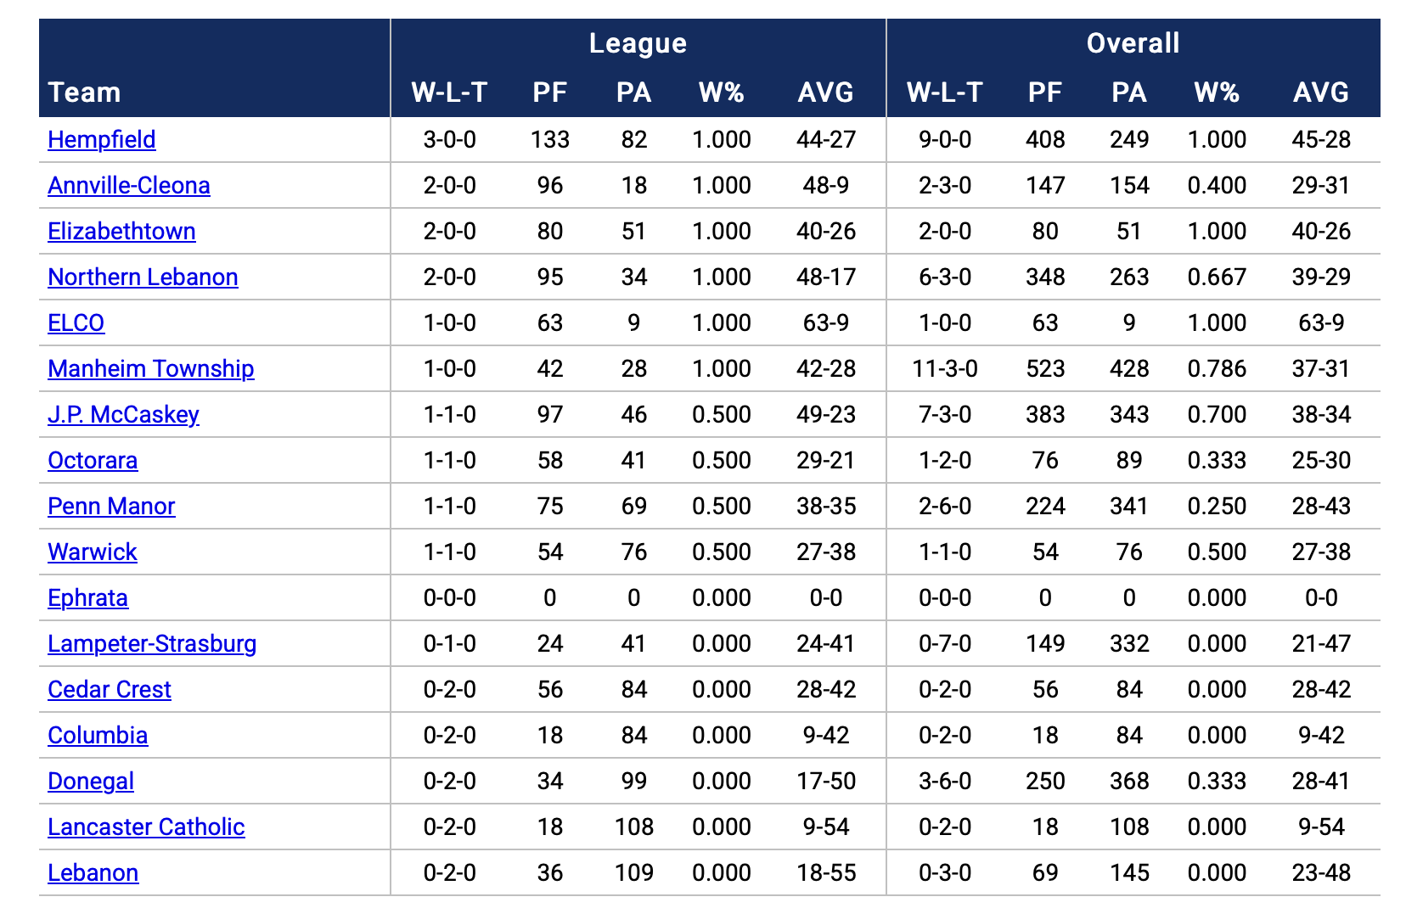The image size is (1406, 908).
Task: Open the Warwick team link
Action: 93,552
